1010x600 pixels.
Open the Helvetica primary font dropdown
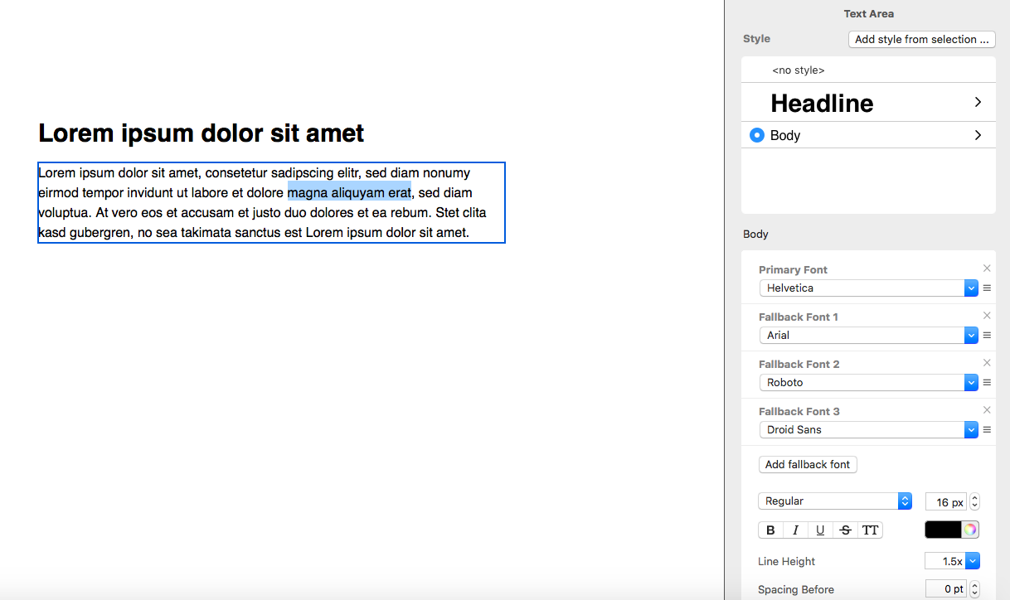click(x=970, y=288)
